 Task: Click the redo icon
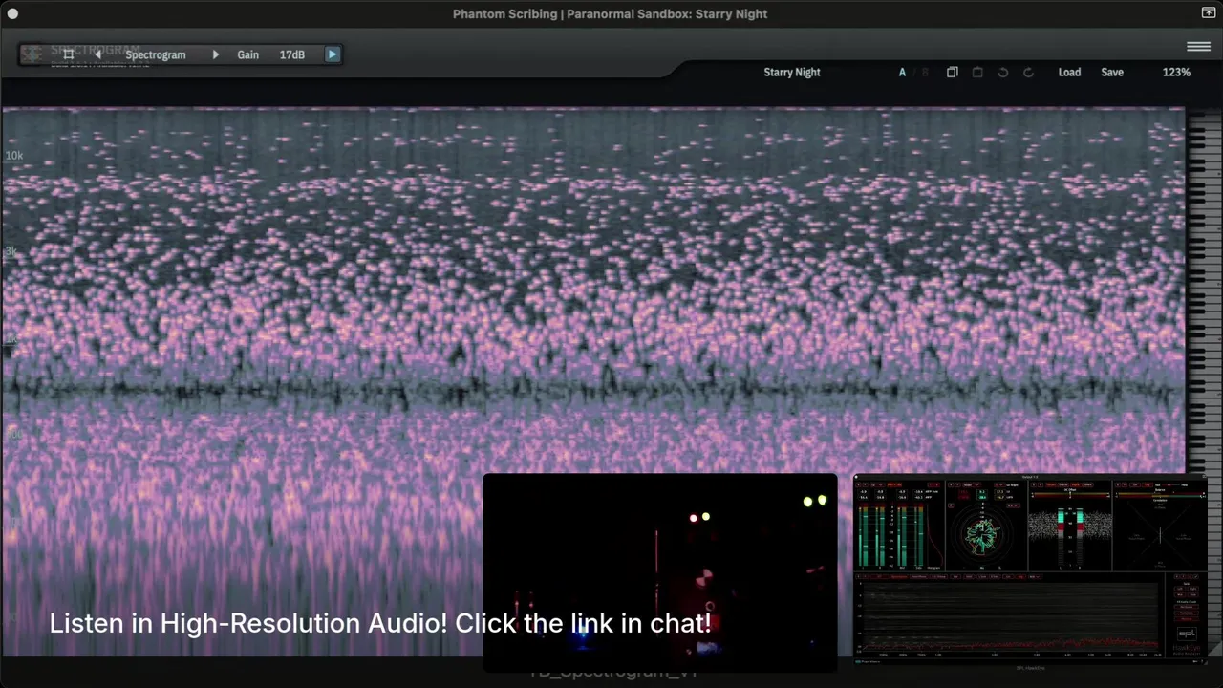[x=1028, y=73]
